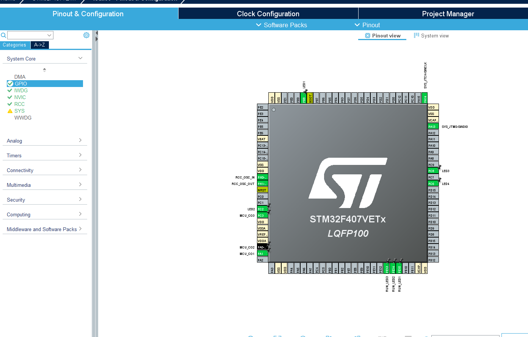Click pin PC6 labeled LED4
Viewport: 528px width, 337px height.
click(433, 184)
